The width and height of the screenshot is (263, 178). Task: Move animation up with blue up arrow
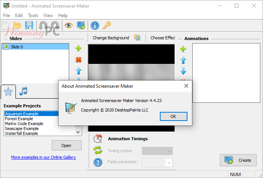[x=183, y=60]
